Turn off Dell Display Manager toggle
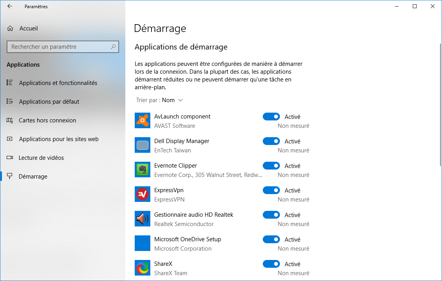 [x=271, y=141]
